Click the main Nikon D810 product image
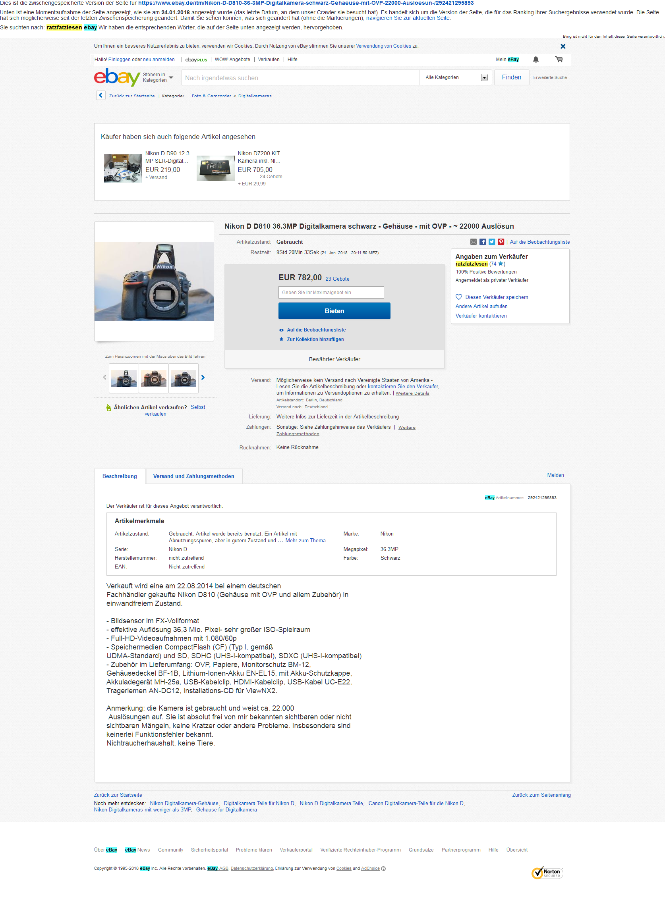This screenshot has height=898, width=665. point(154,281)
